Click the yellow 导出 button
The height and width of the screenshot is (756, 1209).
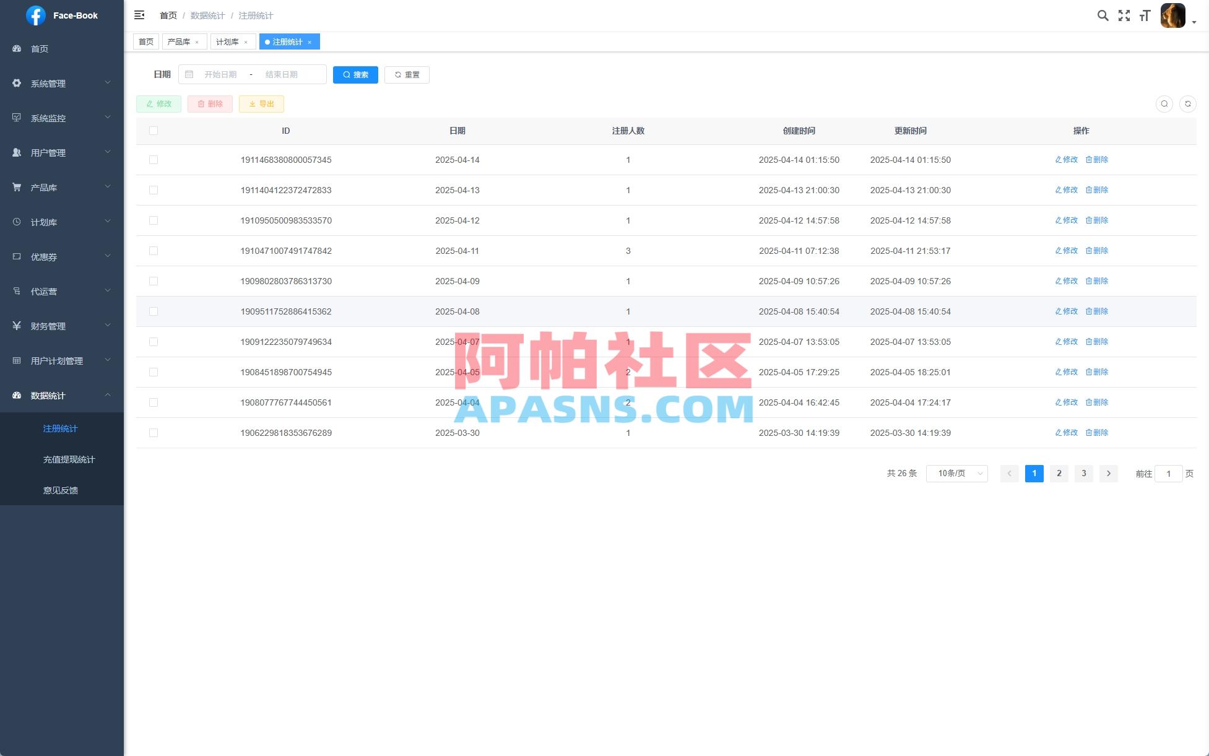click(261, 104)
